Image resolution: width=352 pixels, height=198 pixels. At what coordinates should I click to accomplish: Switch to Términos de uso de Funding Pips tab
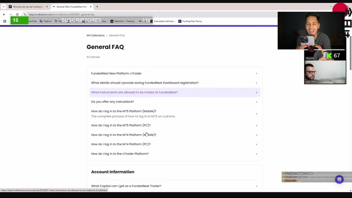(x=28, y=7)
